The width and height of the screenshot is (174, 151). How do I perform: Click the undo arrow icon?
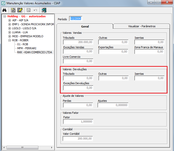(35, 10)
